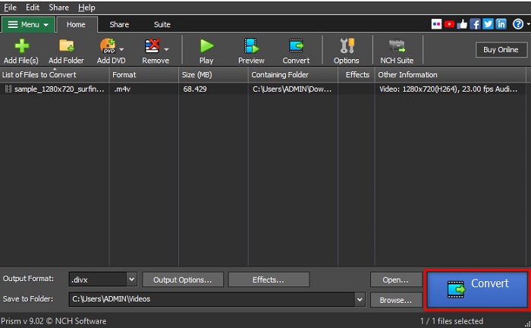The width and height of the screenshot is (531, 328).
Task: Click the YouTube social icon
Action: point(449,24)
